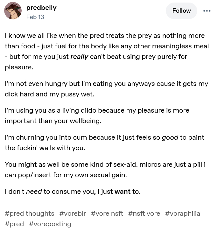Select the #voreblr tag
This screenshot has height=231, width=218.
[73, 213]
